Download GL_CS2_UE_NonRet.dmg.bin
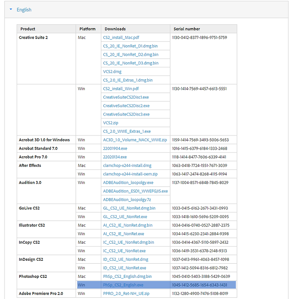Image resolution: width=292 pixels, height=299 pixels. 129,208
